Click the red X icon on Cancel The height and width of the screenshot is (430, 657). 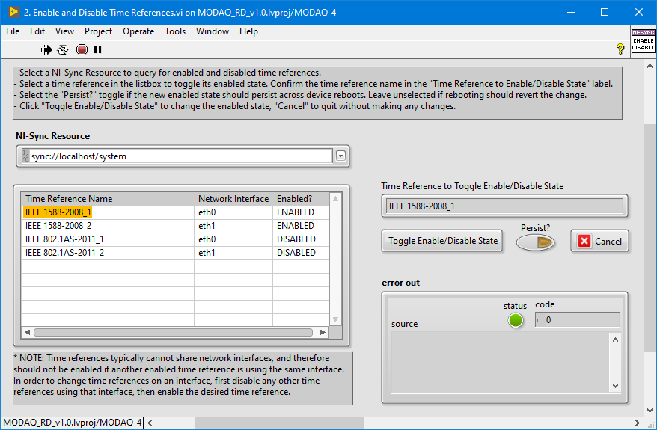[584, 241]
